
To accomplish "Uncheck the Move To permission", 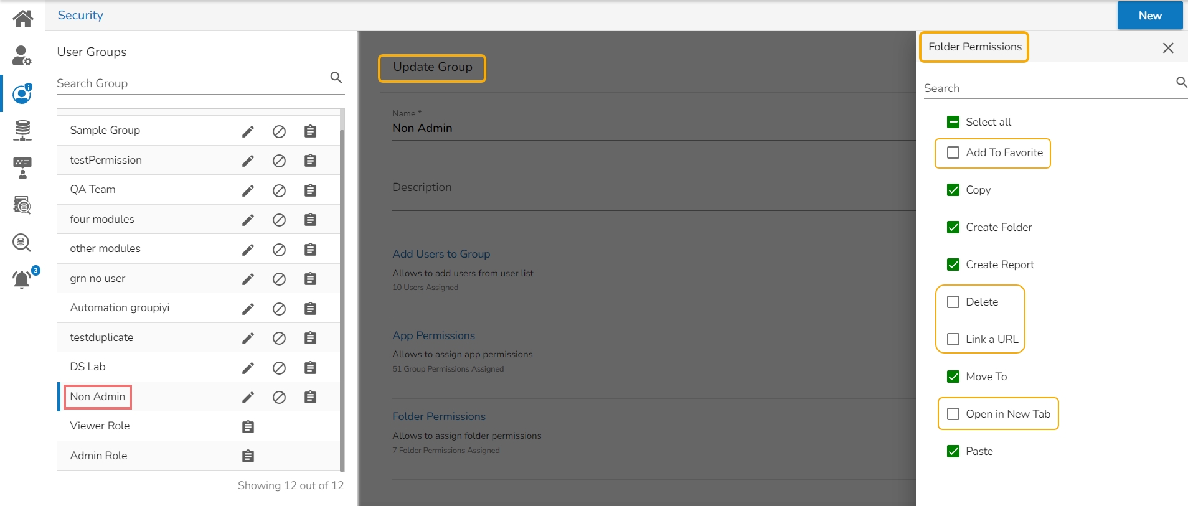I will pyautogui.click(x=953, y=377).
